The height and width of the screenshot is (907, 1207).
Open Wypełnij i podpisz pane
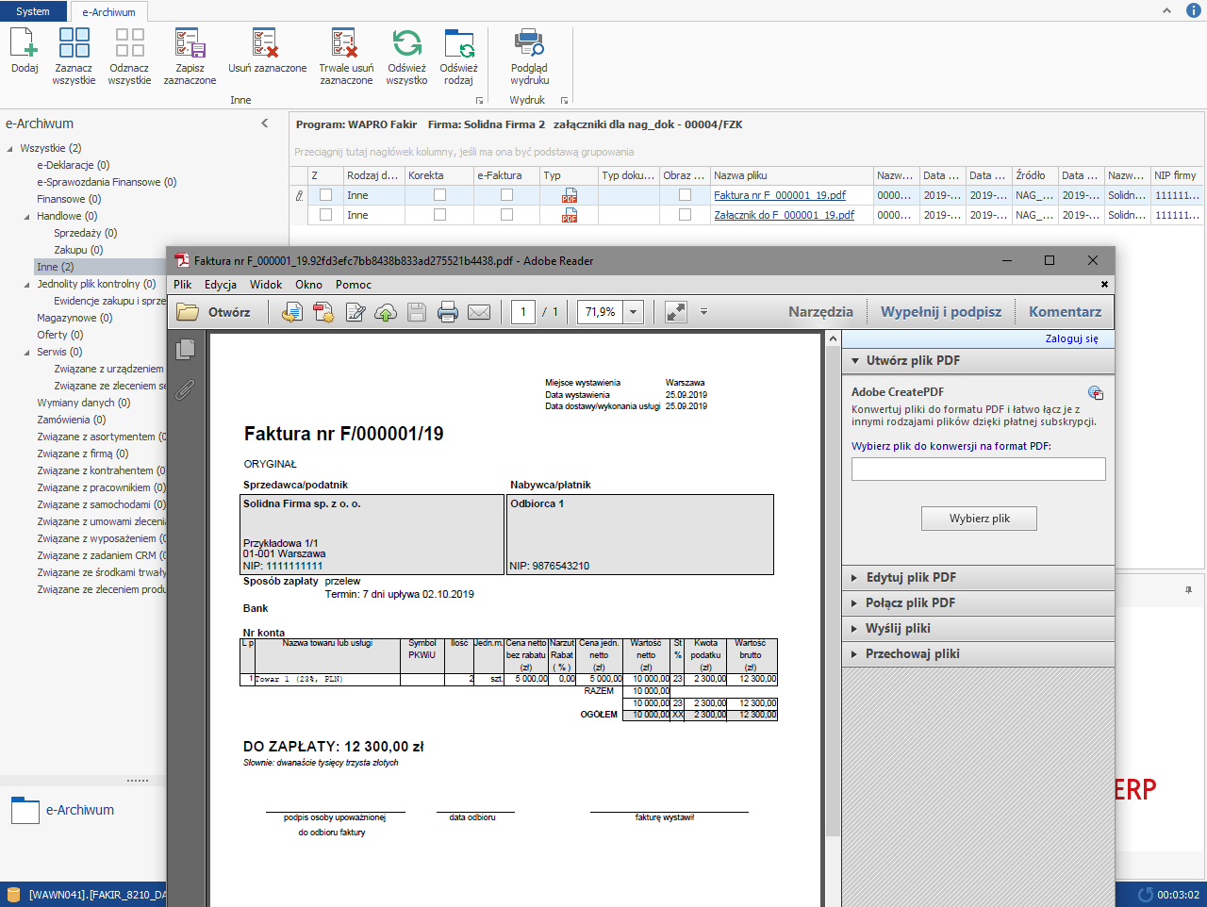click(941, 312)
